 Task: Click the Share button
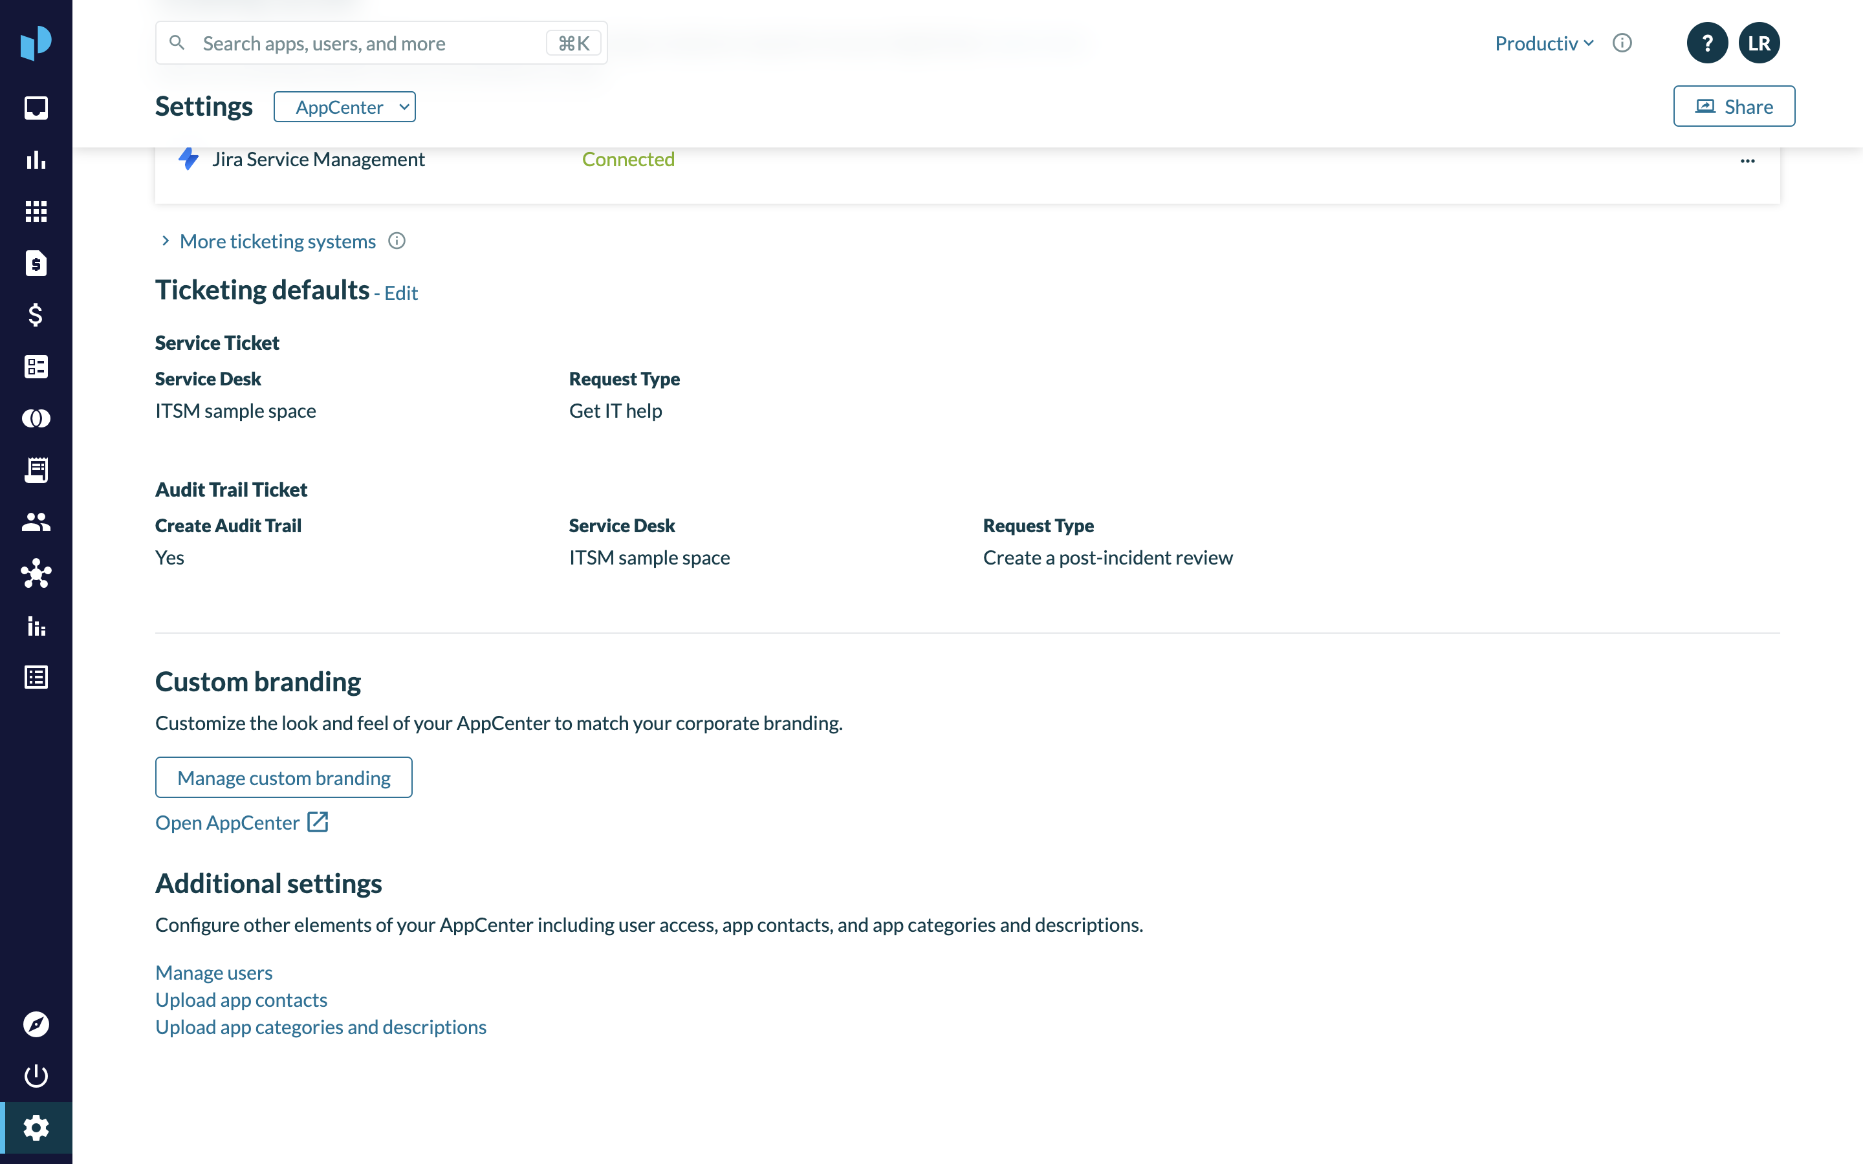coord(1734,106)
